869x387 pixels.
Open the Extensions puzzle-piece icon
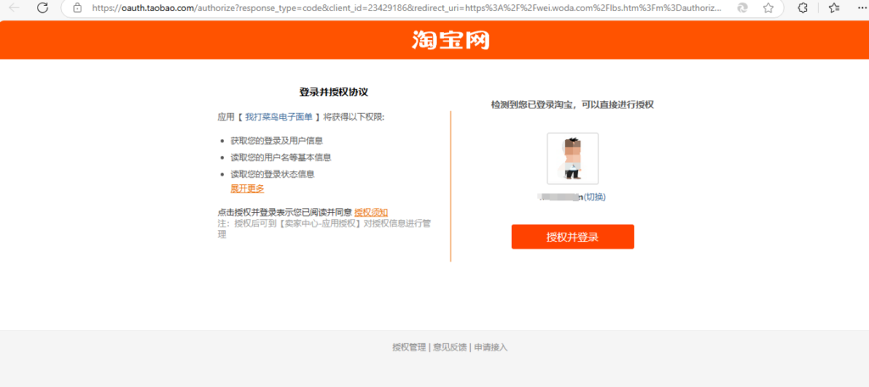(803, 8)
